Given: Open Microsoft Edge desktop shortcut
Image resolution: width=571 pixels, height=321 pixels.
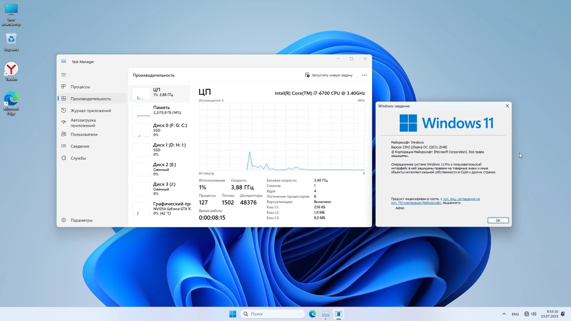Looking at the screenshot, I should (x=11, y=103).
